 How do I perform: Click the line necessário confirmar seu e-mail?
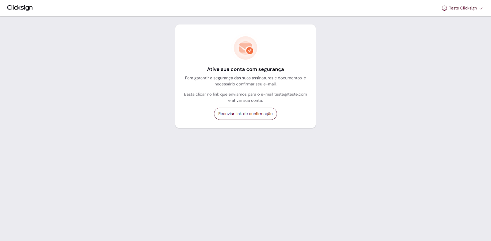pos(245,84)
